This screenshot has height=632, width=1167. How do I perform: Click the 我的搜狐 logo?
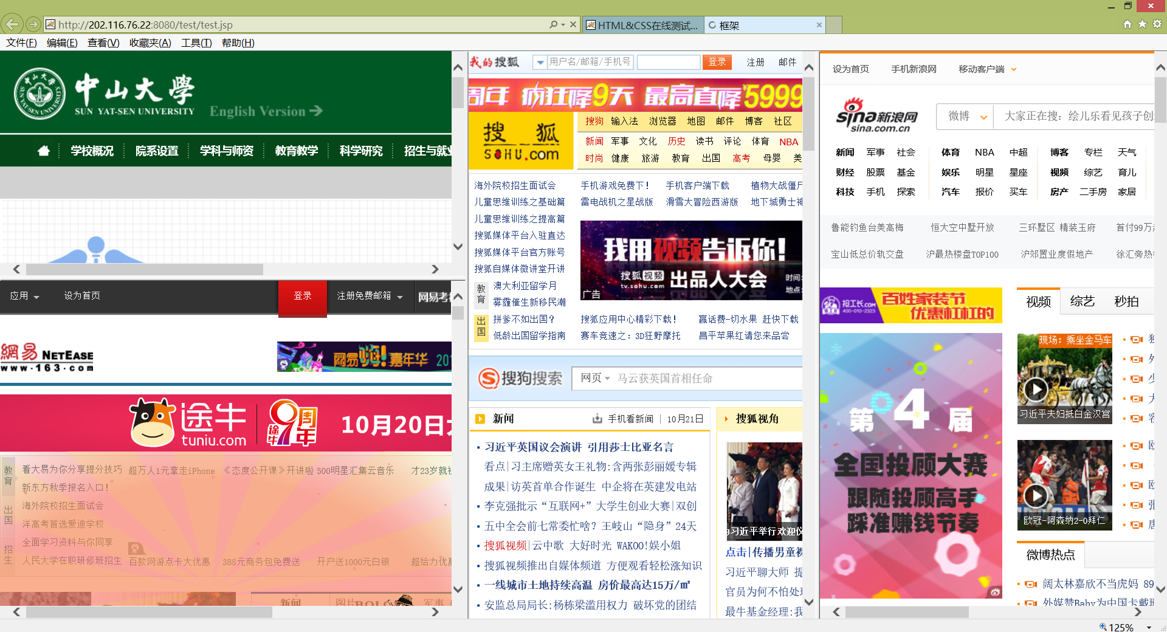tap(495, 62)
